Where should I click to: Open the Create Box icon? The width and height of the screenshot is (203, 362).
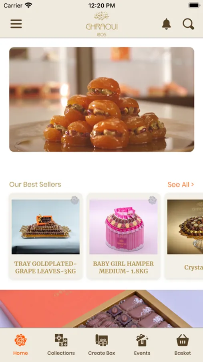(x=102, y=340)
